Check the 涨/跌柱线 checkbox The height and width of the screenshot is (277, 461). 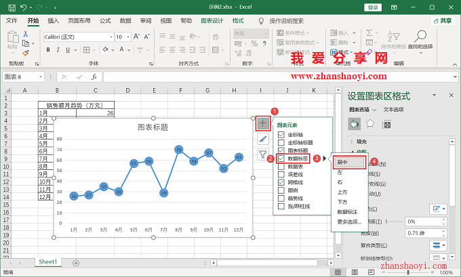(281, 206)
